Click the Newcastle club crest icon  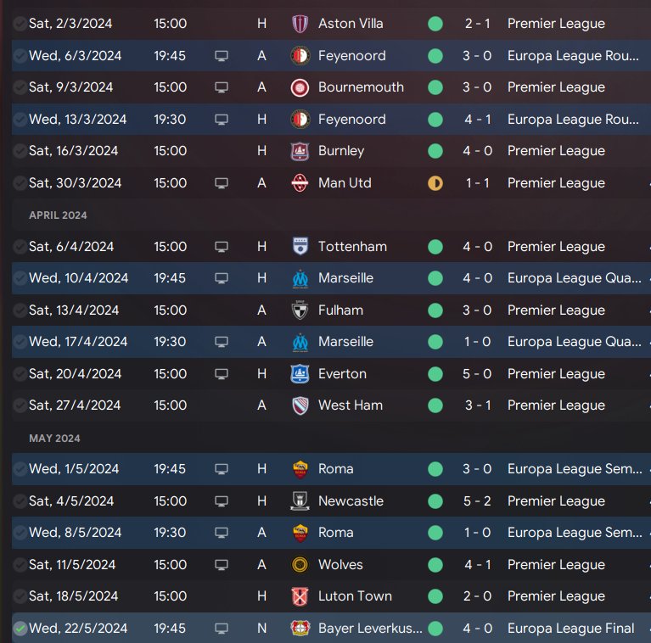[300, 501]
